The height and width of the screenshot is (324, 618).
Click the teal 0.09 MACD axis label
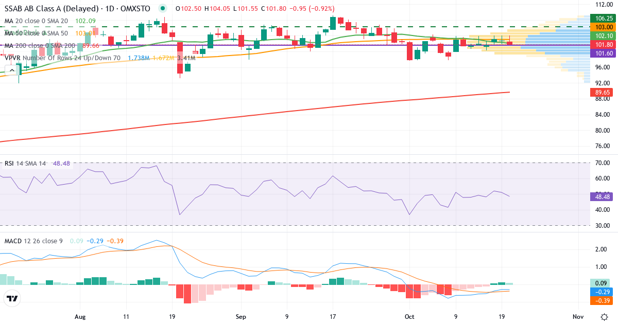tap(600, 283)
